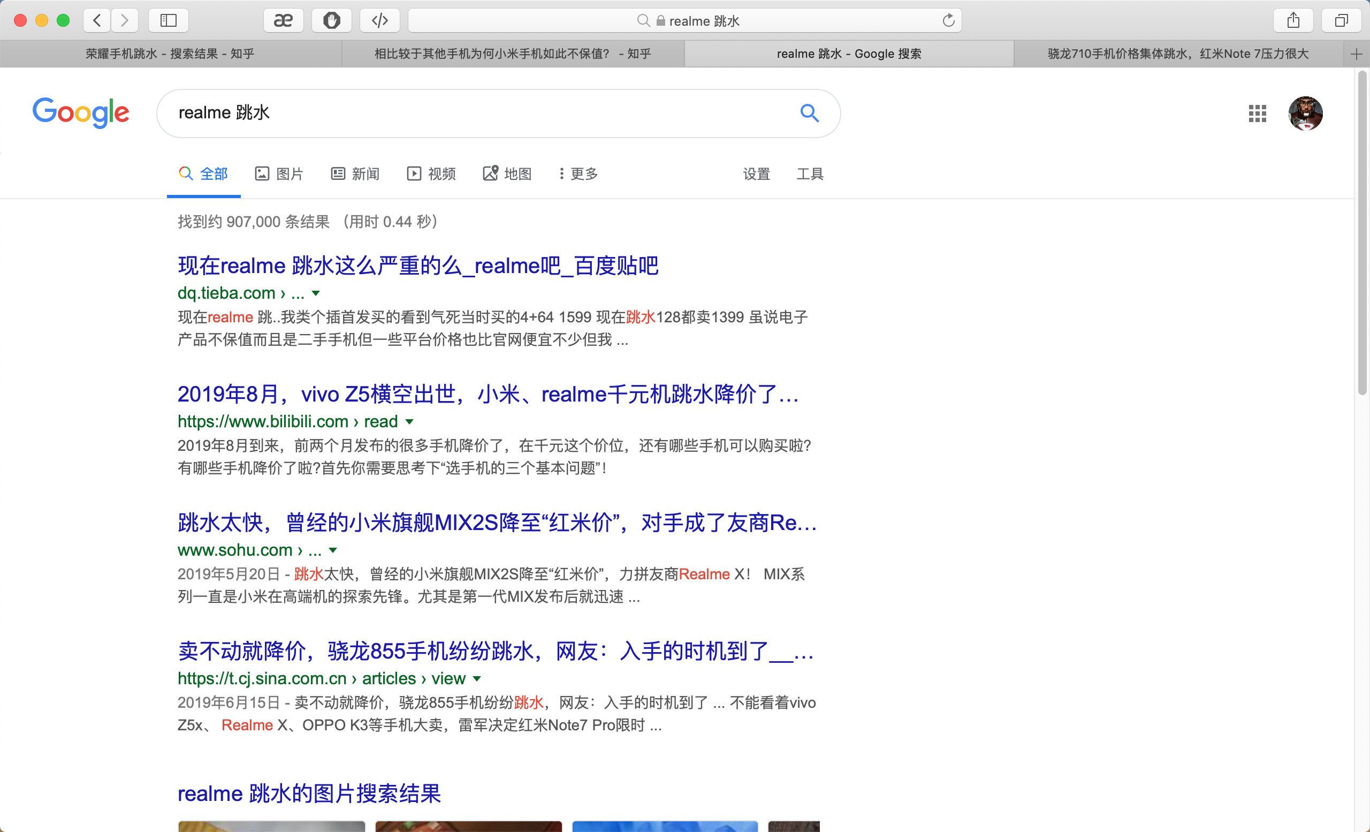Open the 图片 image search filter
1370x832 pixels.
pyautogui.click(x=279, y=173)
